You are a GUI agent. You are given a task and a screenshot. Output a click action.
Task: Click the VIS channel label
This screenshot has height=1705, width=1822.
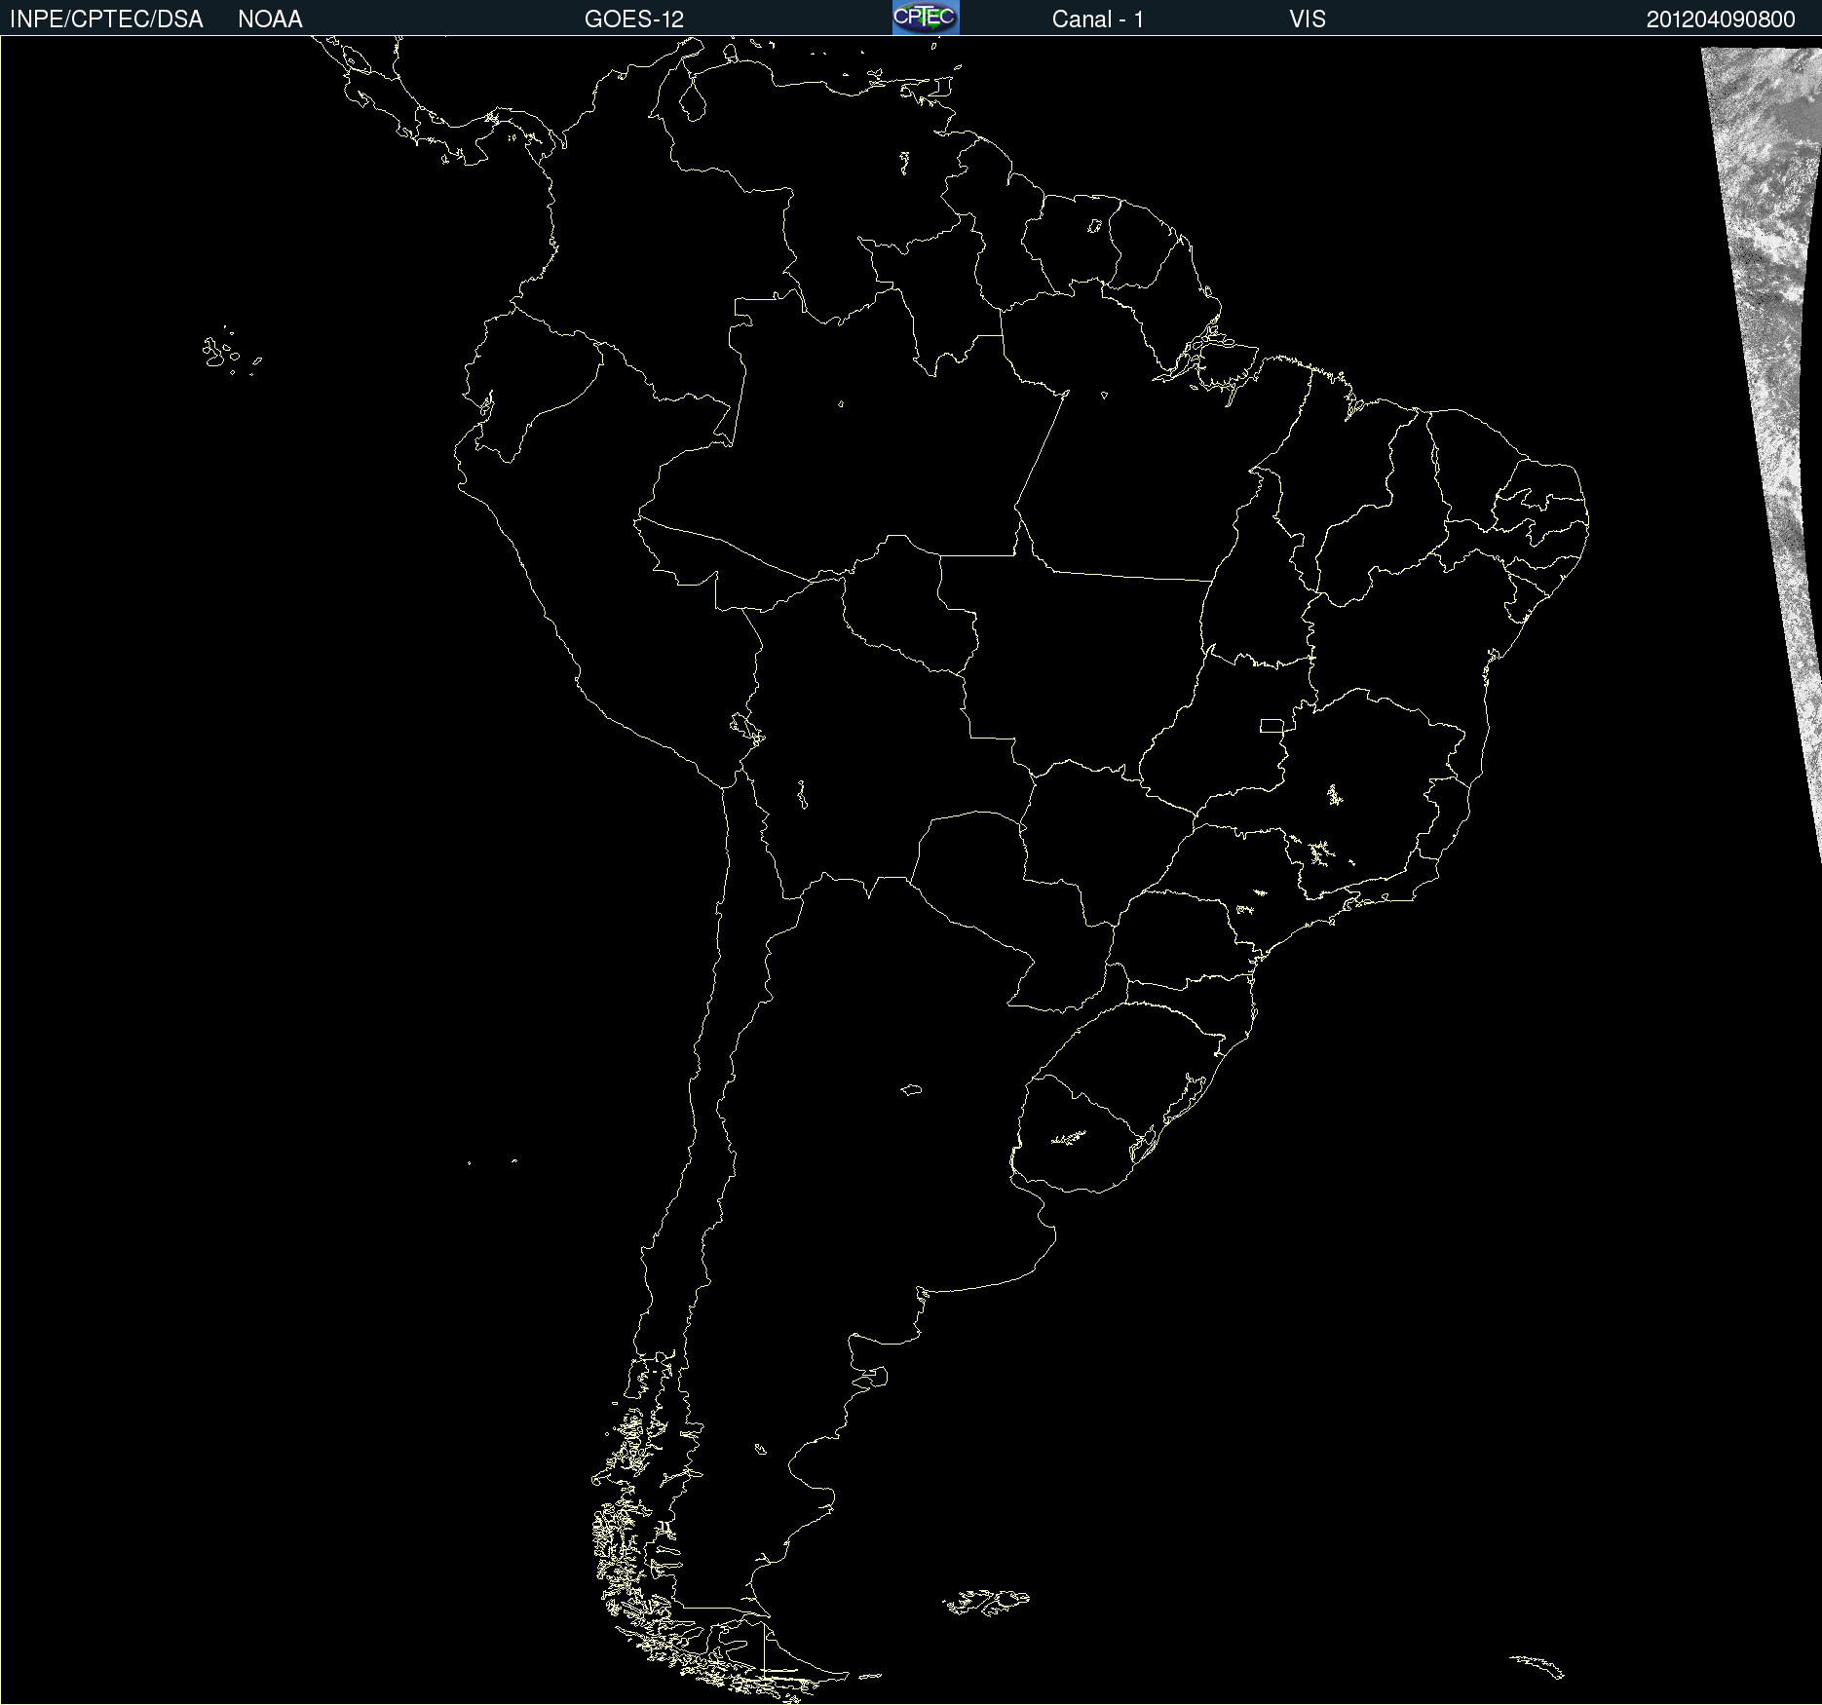pyautogui.click(x=1307, y=19)
